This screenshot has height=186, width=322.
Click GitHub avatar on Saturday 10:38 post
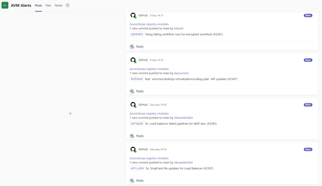click(133, 105)
